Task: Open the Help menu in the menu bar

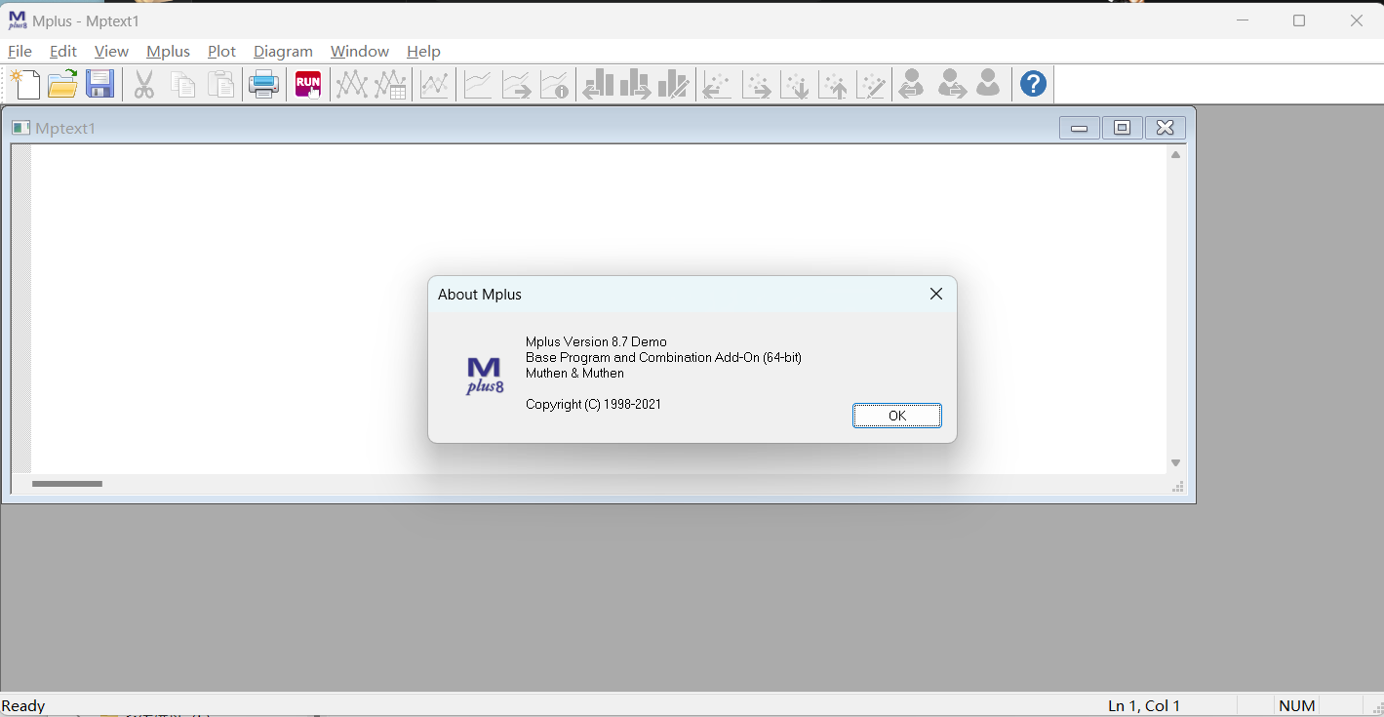Action: tap(423, 52)
